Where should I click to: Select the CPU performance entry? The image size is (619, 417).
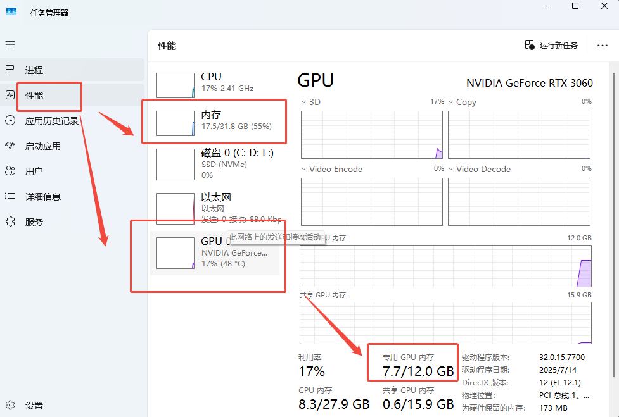215,82
